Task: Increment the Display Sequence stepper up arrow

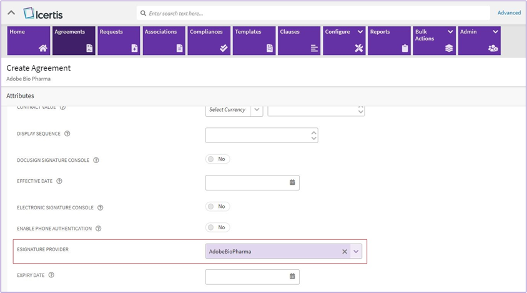Action: pyautogui.click(x=313, y=132)
